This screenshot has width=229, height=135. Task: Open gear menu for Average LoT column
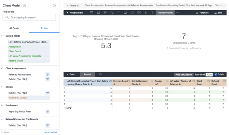167,81
